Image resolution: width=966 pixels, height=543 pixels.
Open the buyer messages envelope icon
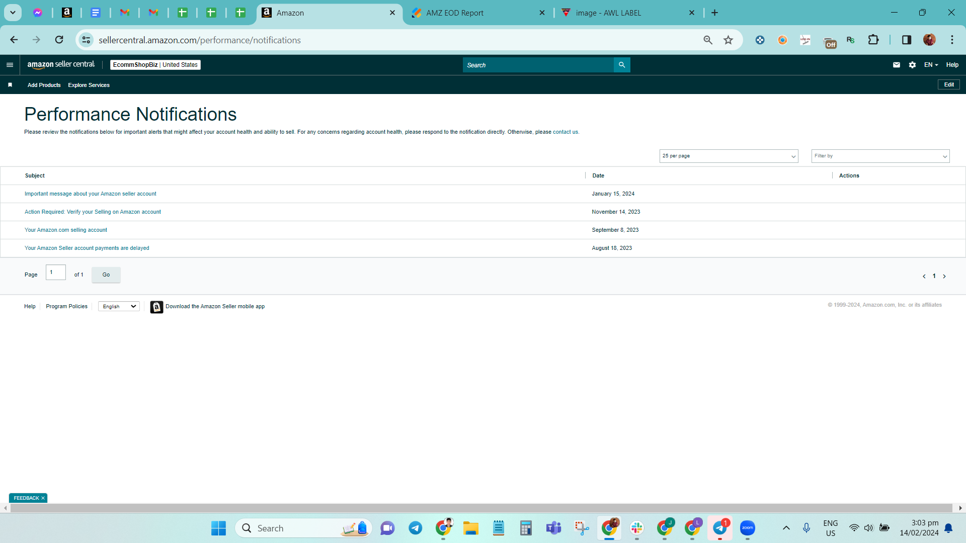click(x=896, y=65)
